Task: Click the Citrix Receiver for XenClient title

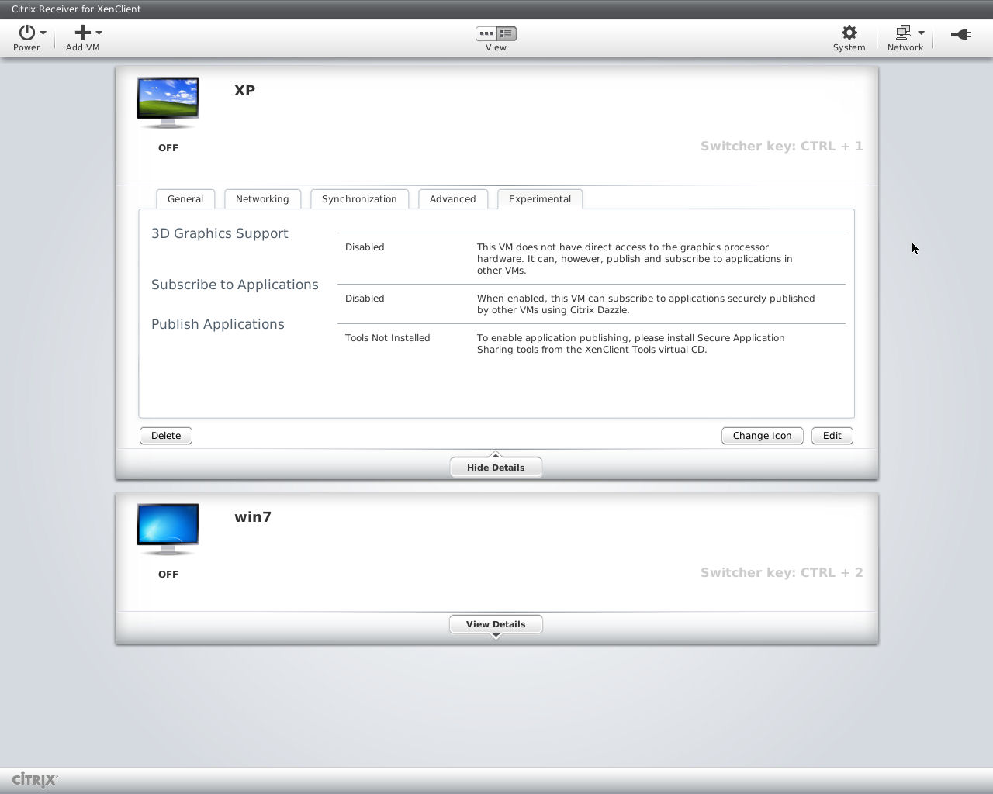Action: [x=76, y=9]
